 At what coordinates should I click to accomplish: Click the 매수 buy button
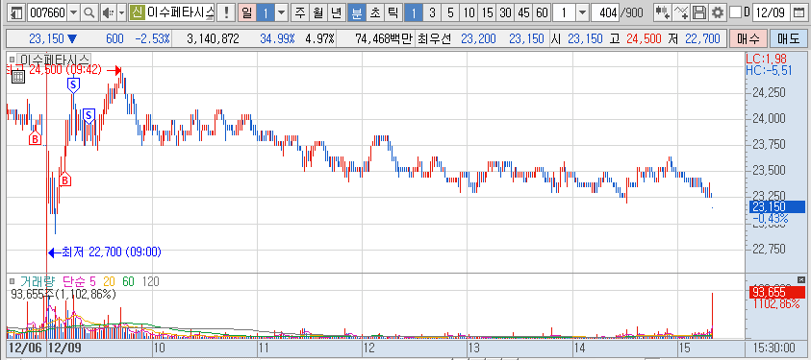click(748, 38)
